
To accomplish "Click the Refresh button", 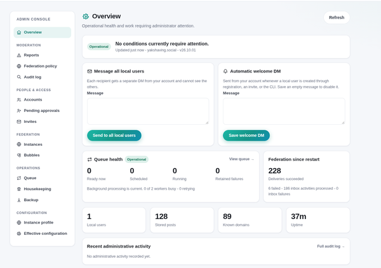I will 337,18.
